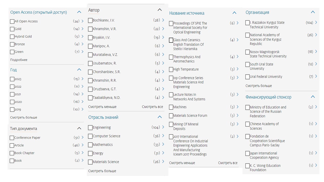Click arrow beside Engineering subject area
The width and height of the screenshot is (324, 182).
(163, 127)
